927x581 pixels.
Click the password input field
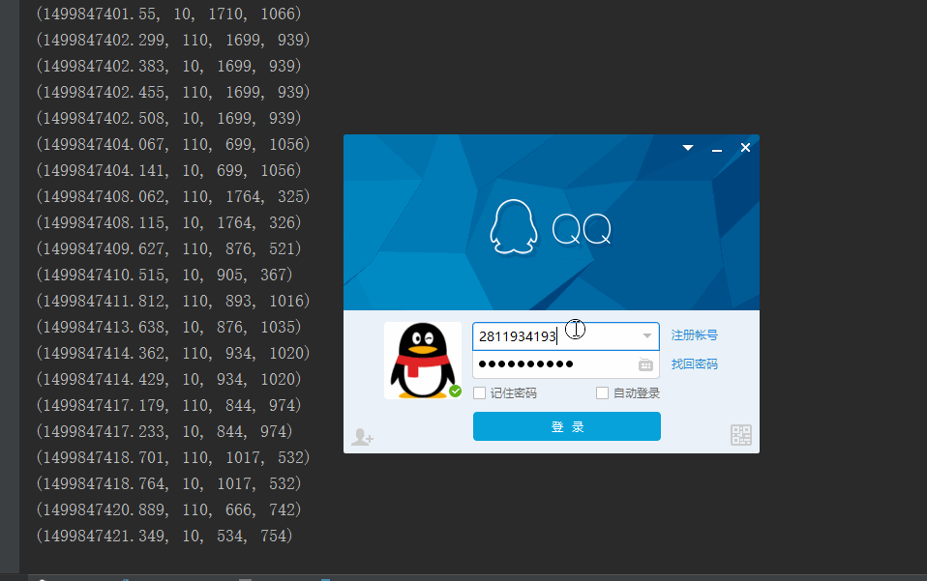[552, 365]
